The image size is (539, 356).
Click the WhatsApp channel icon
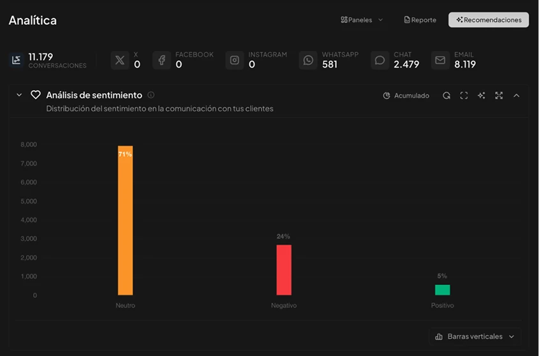308,60
